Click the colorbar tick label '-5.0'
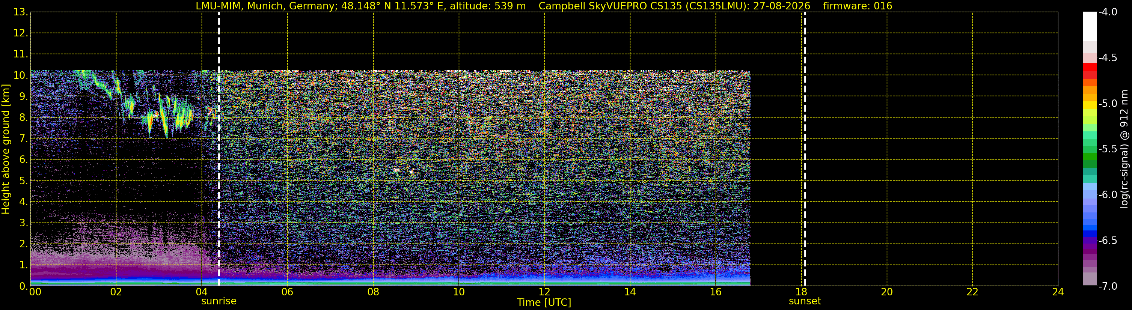 pyautogui.click(x=1107, y=104)
